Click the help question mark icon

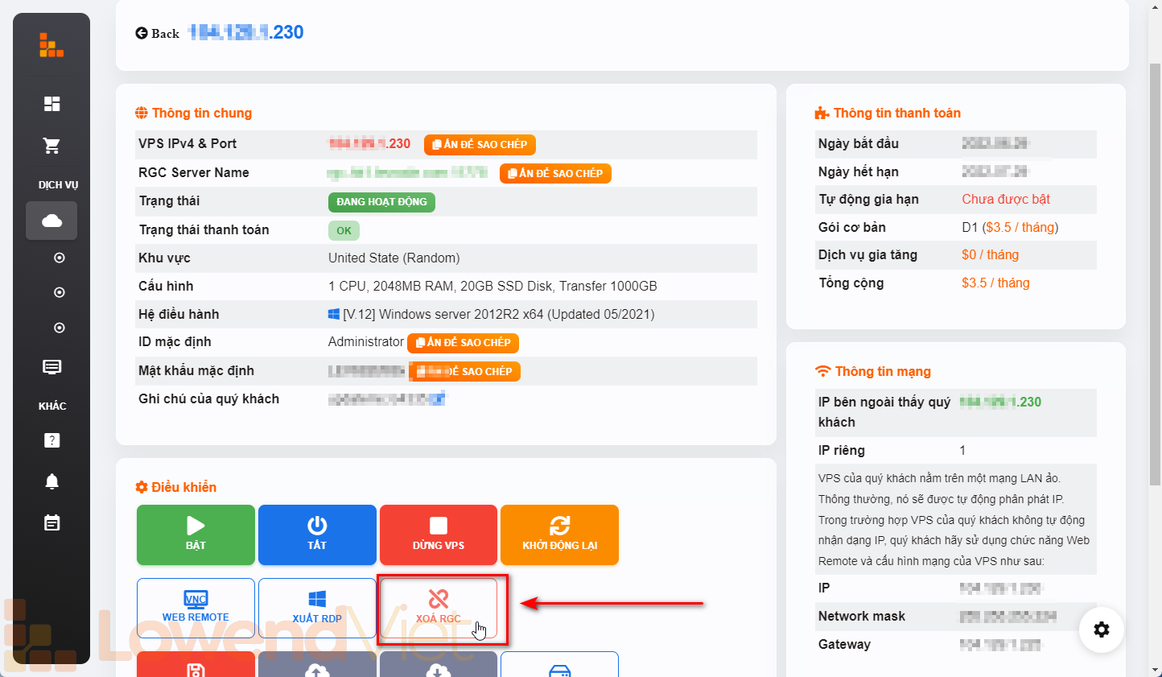tap(52, 440)
